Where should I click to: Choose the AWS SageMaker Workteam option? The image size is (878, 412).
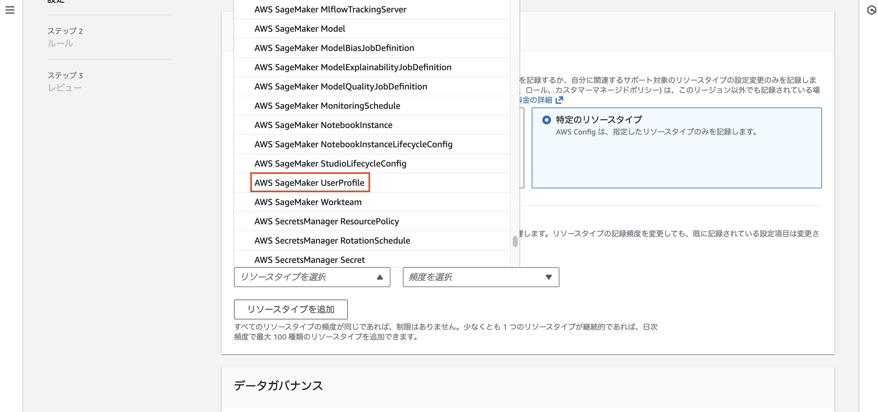308,202
